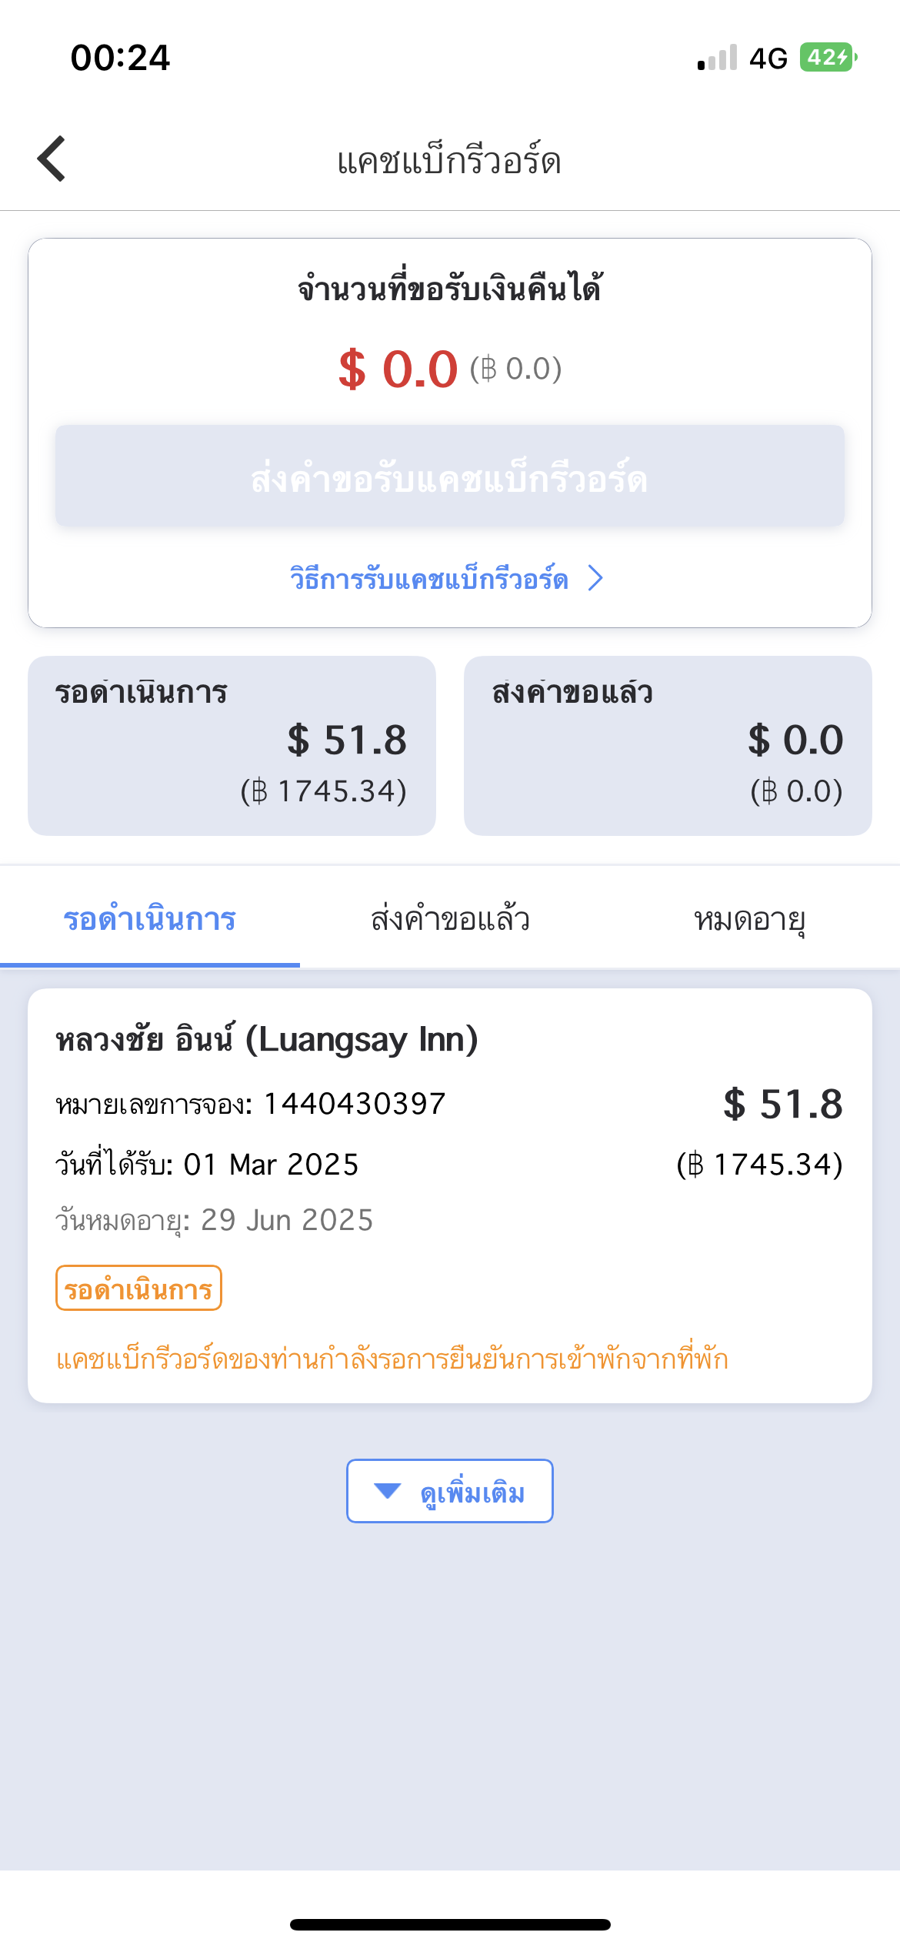The width and height of the screenshot is (900, 1949).
Task: Tap the blue triangle on ดูเพิ่มเติม
Action: (387, 1491)
